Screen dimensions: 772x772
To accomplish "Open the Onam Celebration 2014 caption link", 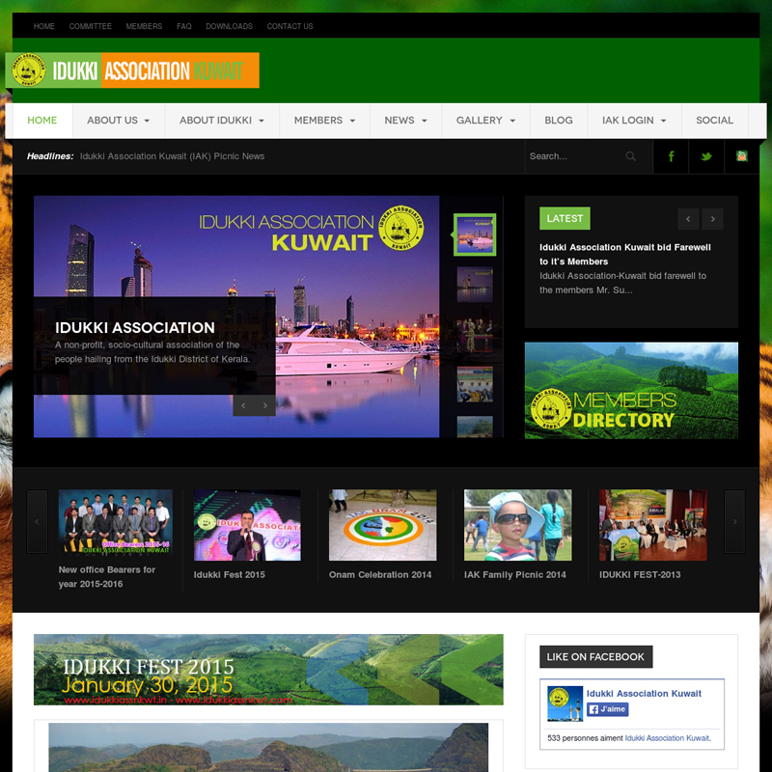I will tap(380, 574).
